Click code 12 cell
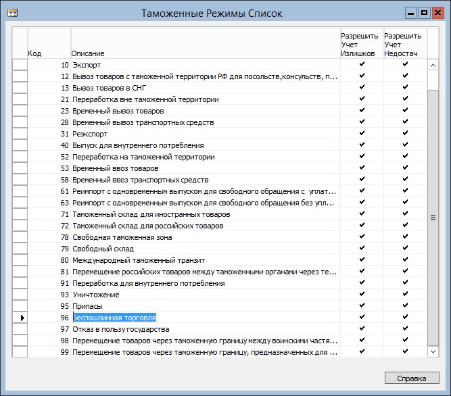The height and width of the screenshot is (396, 451). point(49,76)
